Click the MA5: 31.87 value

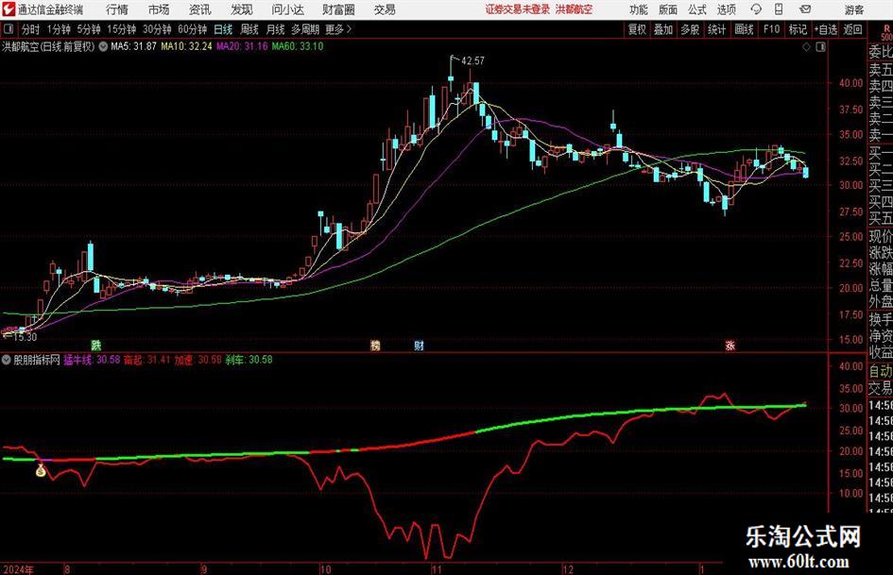click(133, 46)
